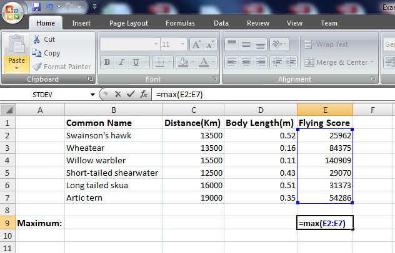Open the View tab
395x253 pixels.
coord(294,23)
